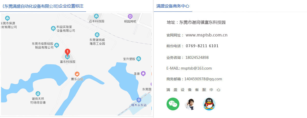Viewport: 307px width, 118px height.
Task: Click the 谢岗天然钓场综合塘 marker icon
Action: [x=38, y=94]
